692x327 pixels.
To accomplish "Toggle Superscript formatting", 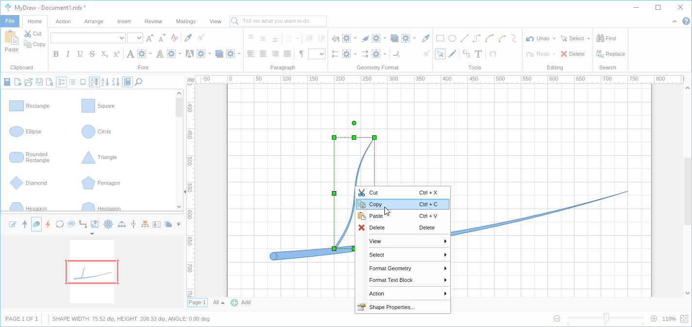I will click(x=116, y=54).
